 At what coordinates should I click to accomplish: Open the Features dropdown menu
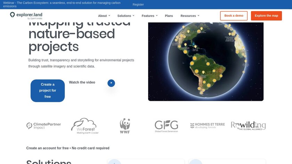[149, 16]
